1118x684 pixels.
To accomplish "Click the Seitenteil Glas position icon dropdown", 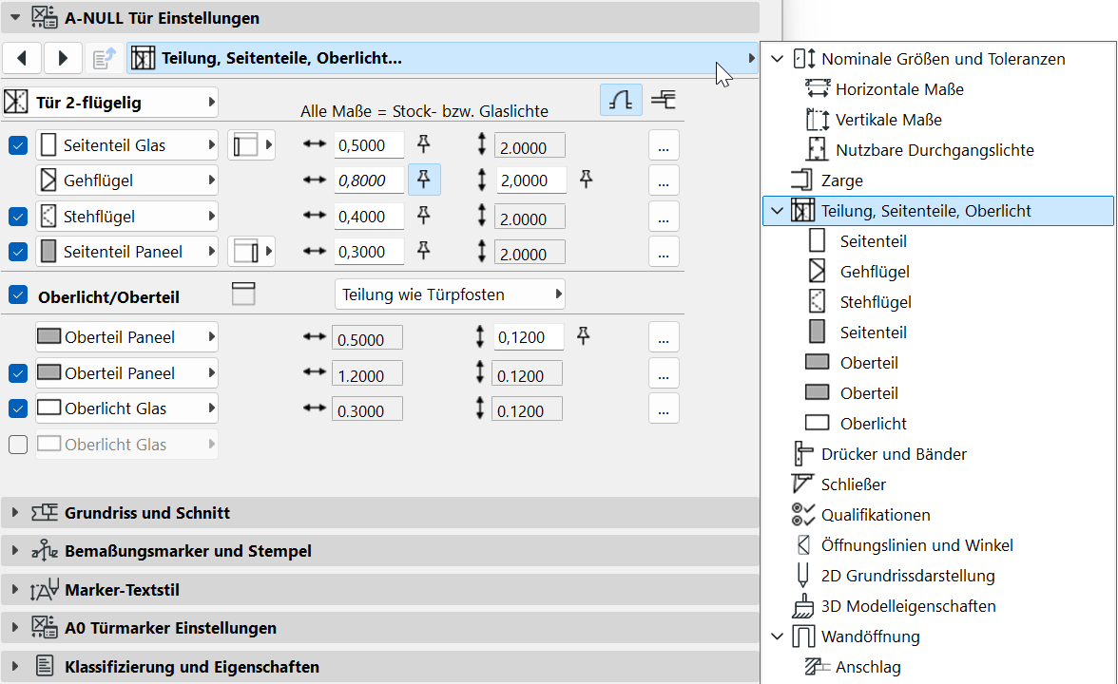I will [251, 145].
